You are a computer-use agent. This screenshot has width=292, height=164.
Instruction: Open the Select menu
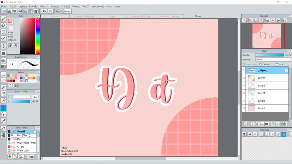(44, 7)
